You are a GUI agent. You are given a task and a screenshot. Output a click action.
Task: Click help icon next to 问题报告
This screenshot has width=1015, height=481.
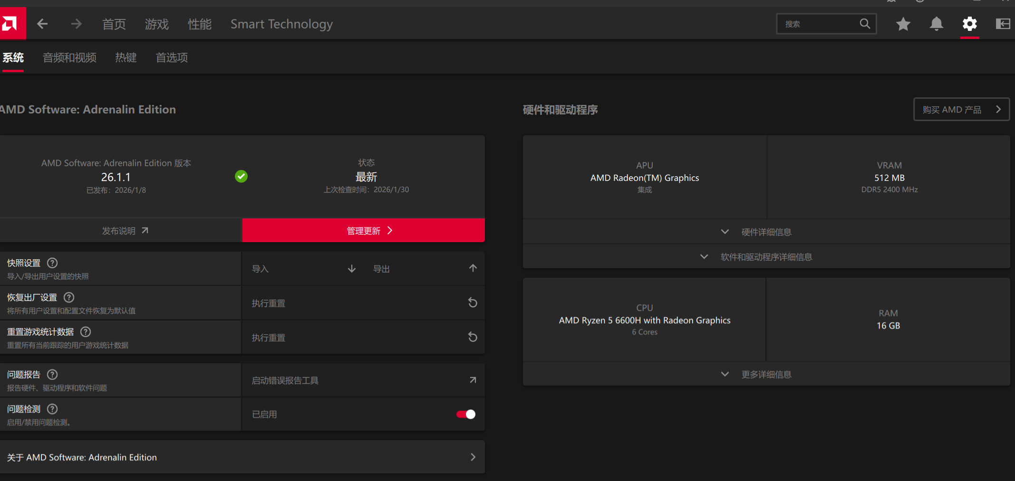tap(53, 375)
